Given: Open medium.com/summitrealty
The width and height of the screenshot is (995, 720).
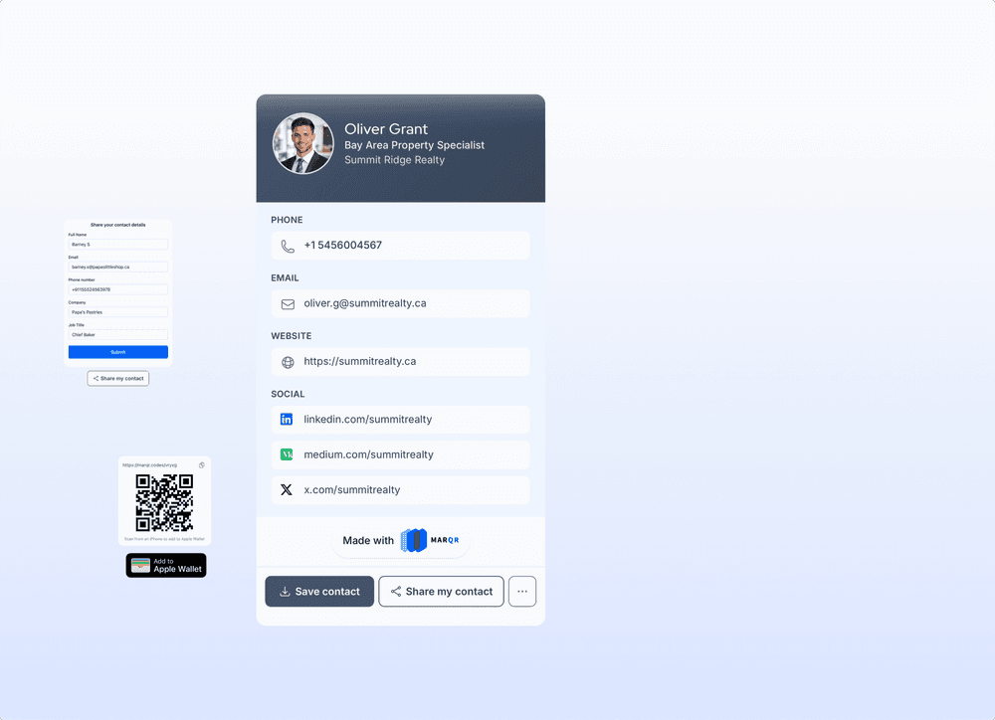Looking at the screenshot, I should (369, 454).
